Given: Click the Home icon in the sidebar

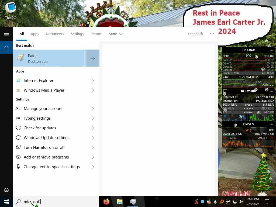Looking at the screenshot, I should coord(6,47).
